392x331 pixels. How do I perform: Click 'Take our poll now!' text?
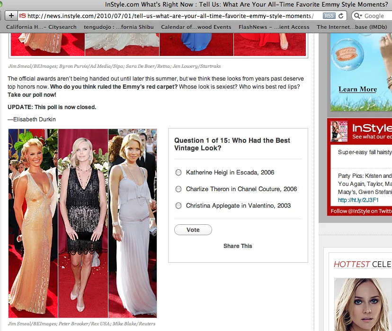click(x=32, y=95)
